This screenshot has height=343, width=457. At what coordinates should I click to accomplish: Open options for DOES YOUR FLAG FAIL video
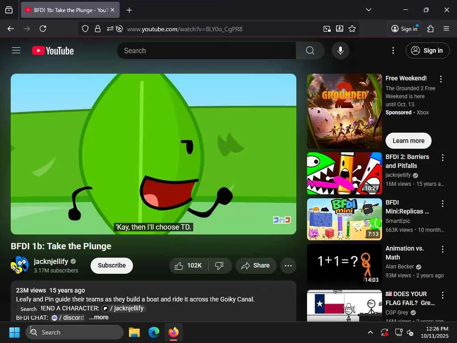point(442,295)
